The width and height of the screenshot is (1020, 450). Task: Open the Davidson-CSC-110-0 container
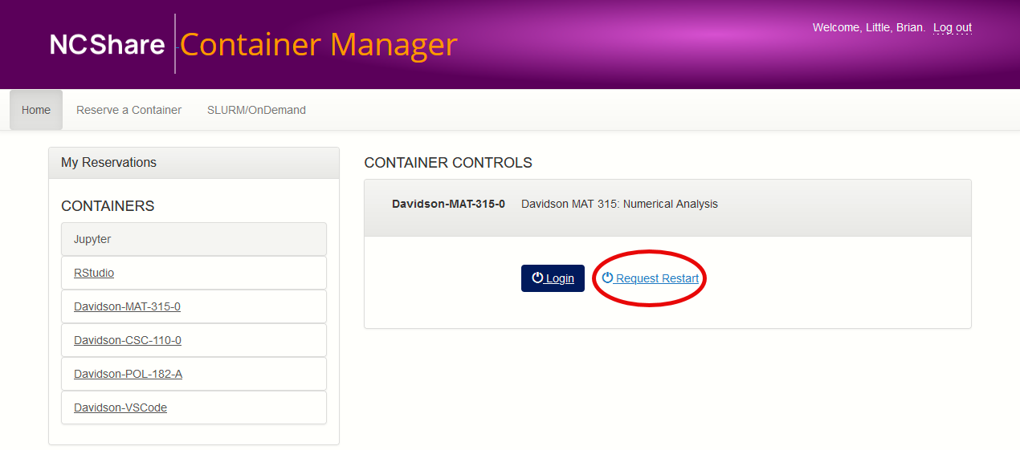(127, 340)
